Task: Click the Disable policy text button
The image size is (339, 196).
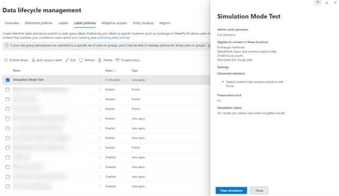Action: (x=130, y=60)
